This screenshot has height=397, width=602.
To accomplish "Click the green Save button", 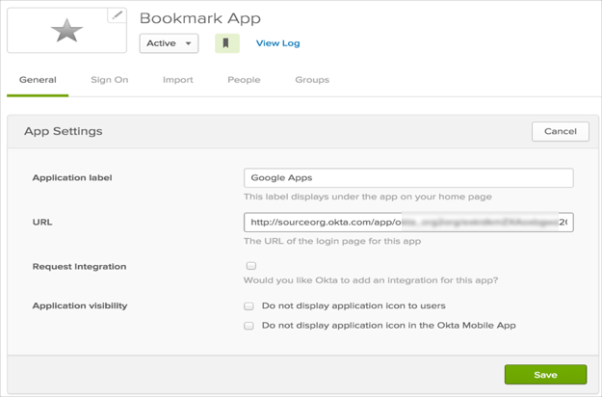I will [545, 375].
